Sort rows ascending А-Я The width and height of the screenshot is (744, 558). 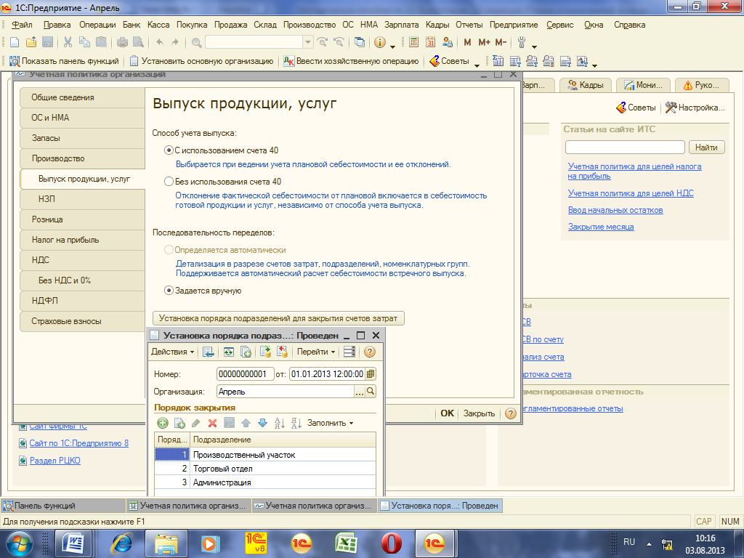point(280,423)
